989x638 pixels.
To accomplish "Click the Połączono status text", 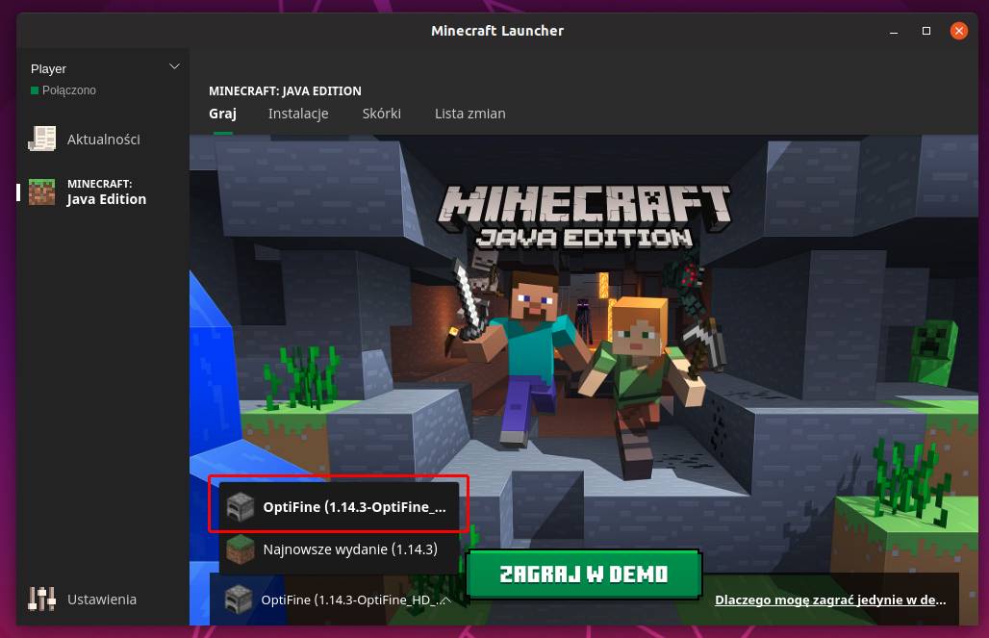I will pos(68,90).
